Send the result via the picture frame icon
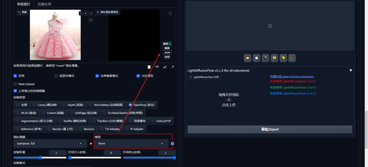Screen dimensions: 368x167 274,58
